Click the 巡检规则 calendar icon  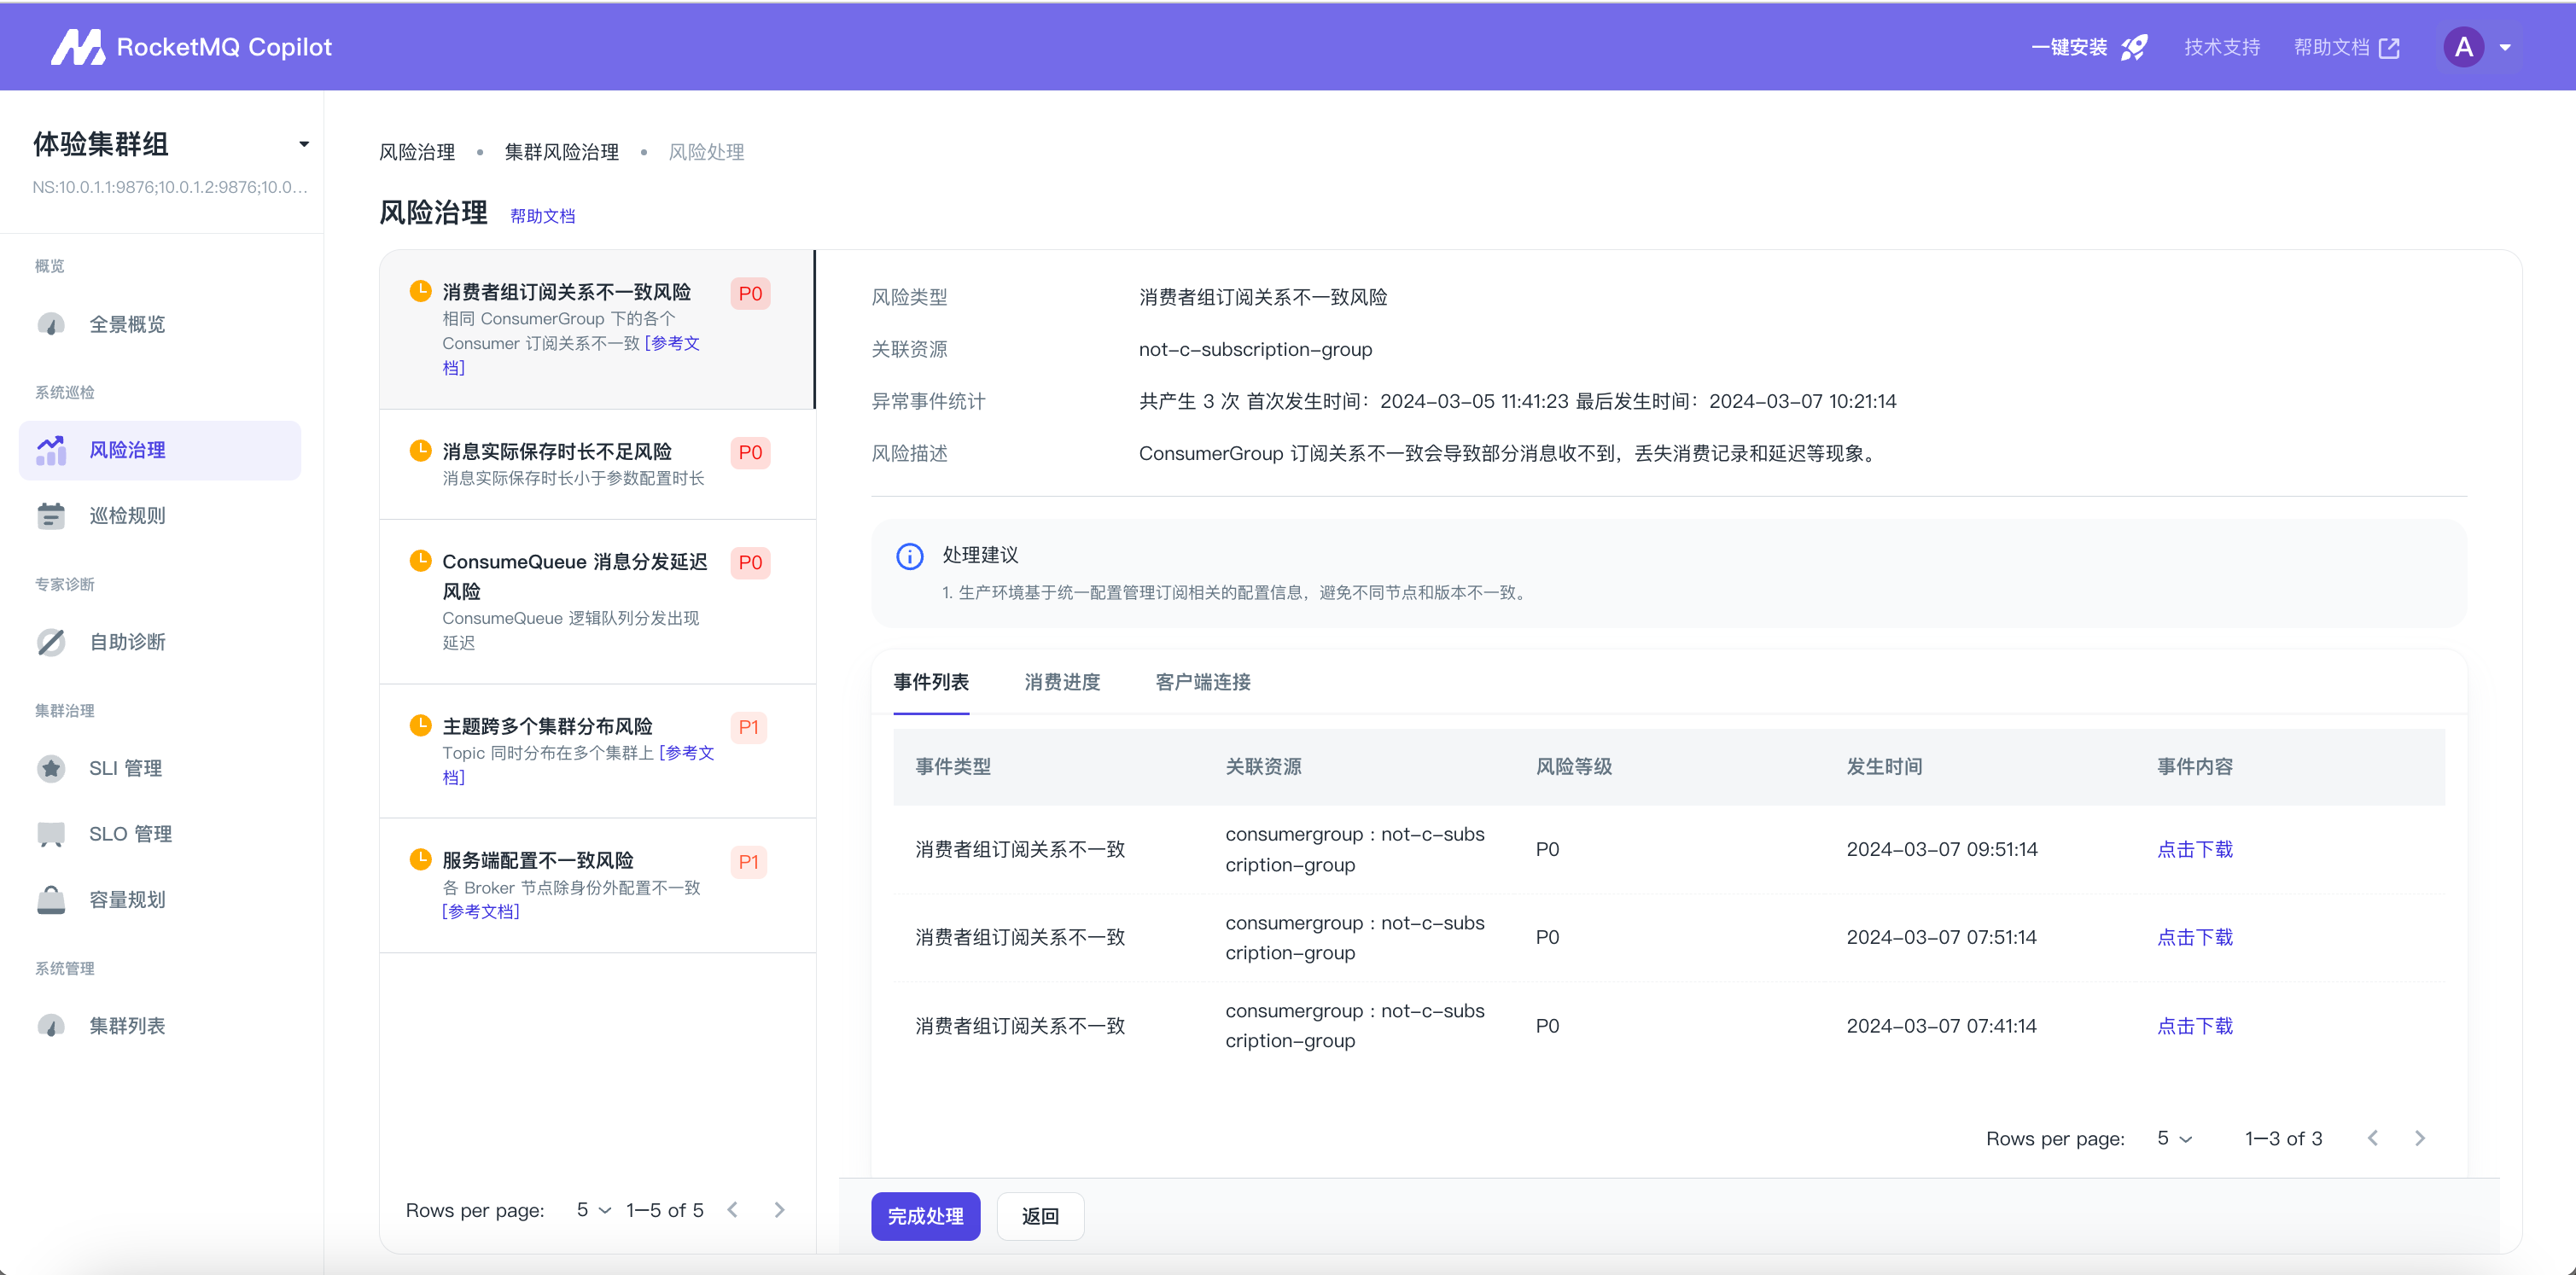coord(51,516)
